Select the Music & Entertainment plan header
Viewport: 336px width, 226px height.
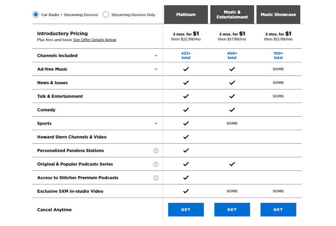point(232,15)
